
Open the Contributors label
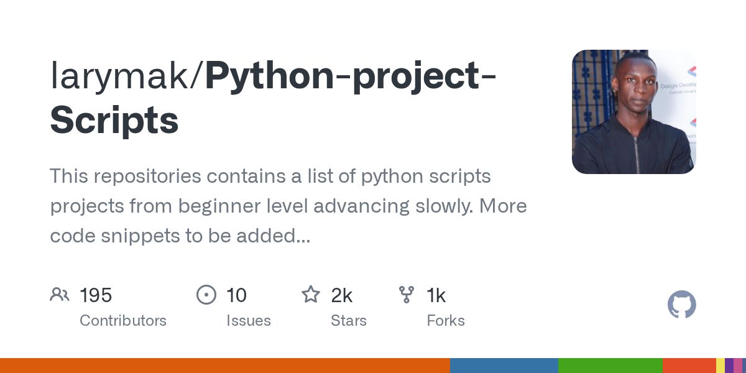(x=123, y=321)
